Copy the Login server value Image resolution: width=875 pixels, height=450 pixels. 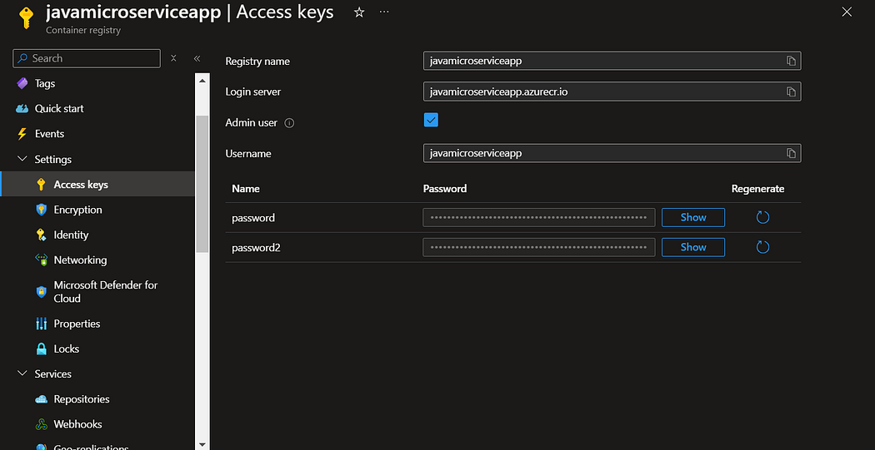[791, 91]
